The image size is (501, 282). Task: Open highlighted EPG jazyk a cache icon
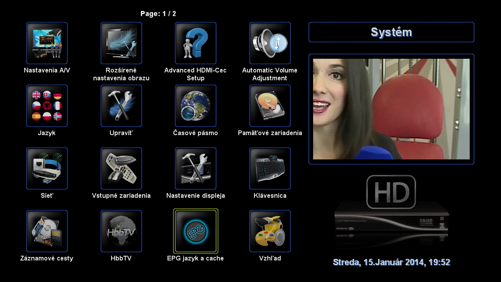tap(196, 231)
